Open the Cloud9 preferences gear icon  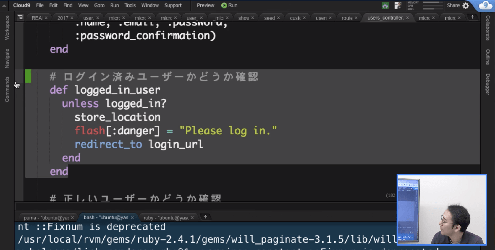(466, 6)
